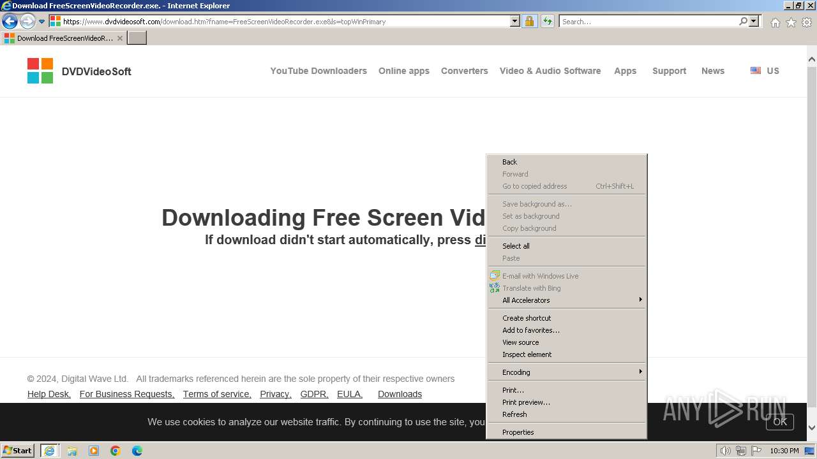
Task: Choose Back in context menu
Action: pyautogui.click(x=567, y=162)
